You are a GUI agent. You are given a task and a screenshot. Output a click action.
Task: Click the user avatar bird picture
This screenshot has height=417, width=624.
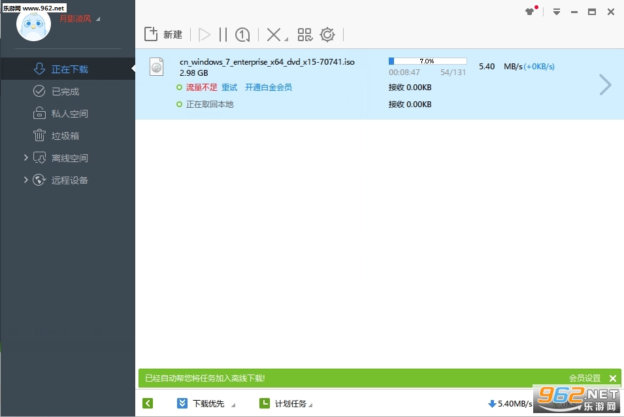coord(33,25)
